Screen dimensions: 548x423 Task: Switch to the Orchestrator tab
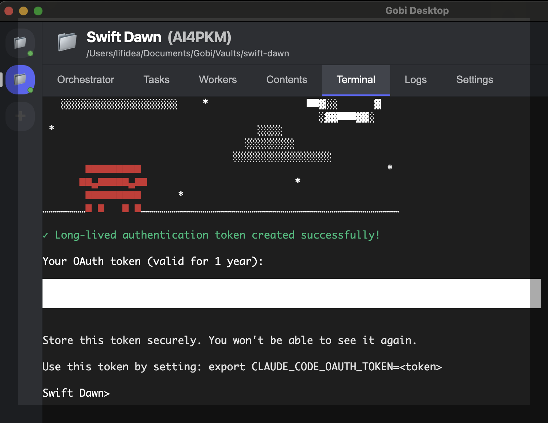86,80
